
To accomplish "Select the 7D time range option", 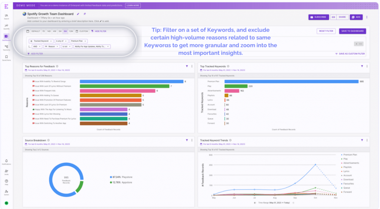I will pos(43,31).
